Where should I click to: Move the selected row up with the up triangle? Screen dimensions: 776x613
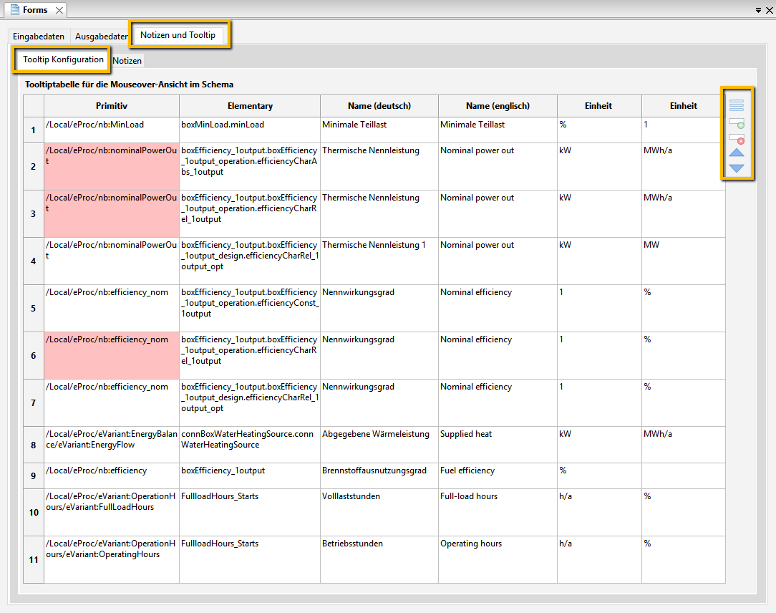pyautogui.click(x=737, y=153)
